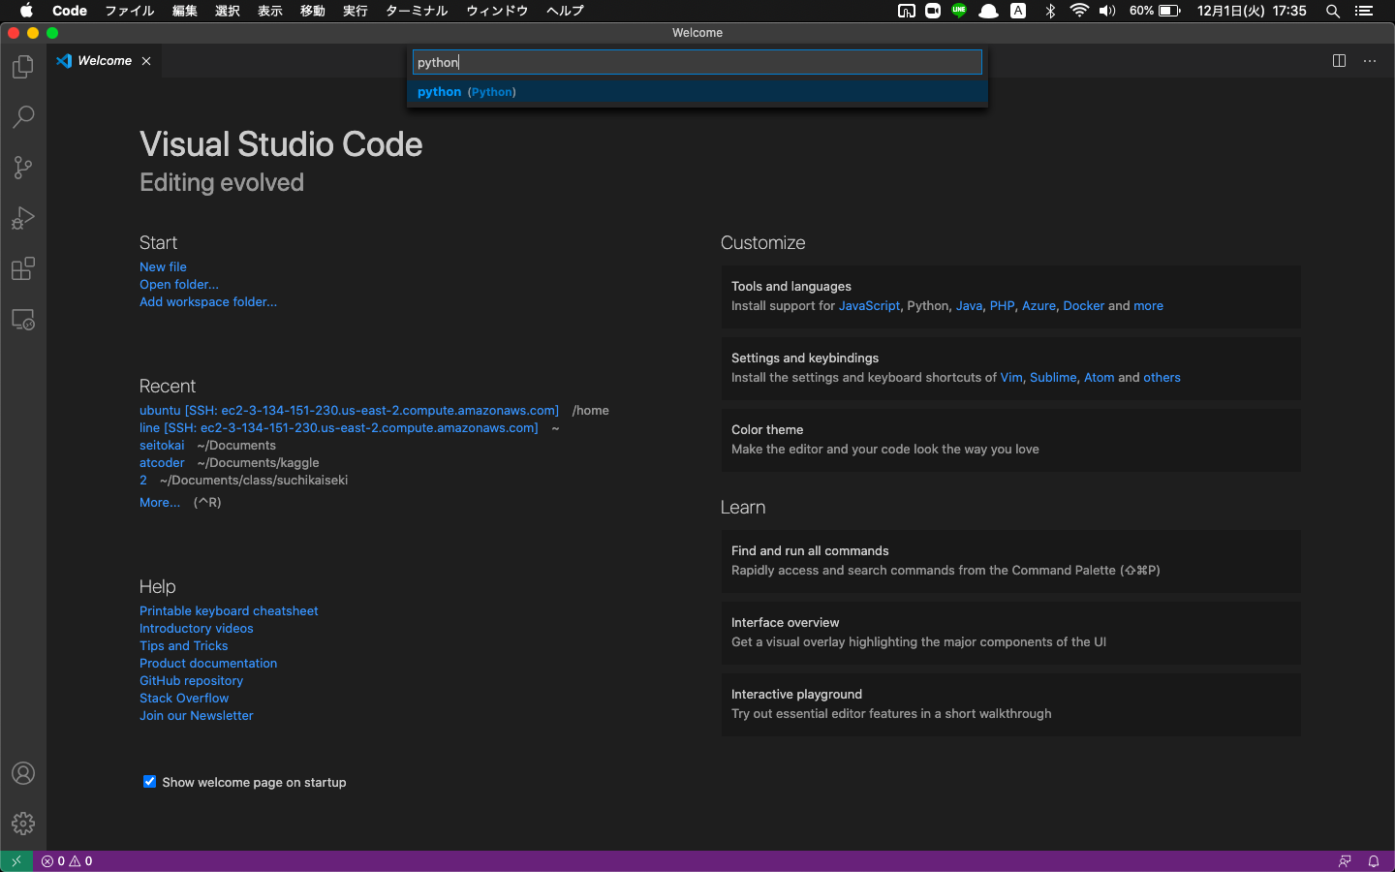Viewport: 1395px width, 872px height.
Task: Install Docker support link
Action: 1083,306
